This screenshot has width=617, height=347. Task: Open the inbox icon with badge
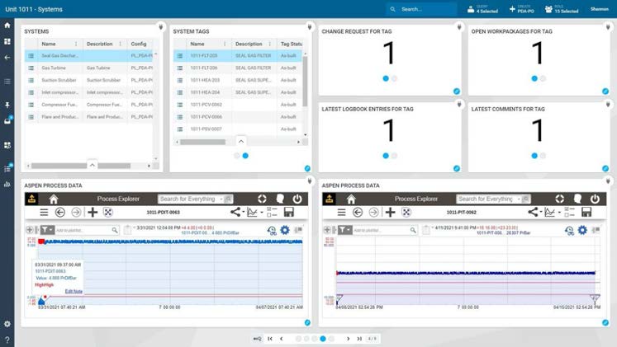7,121
